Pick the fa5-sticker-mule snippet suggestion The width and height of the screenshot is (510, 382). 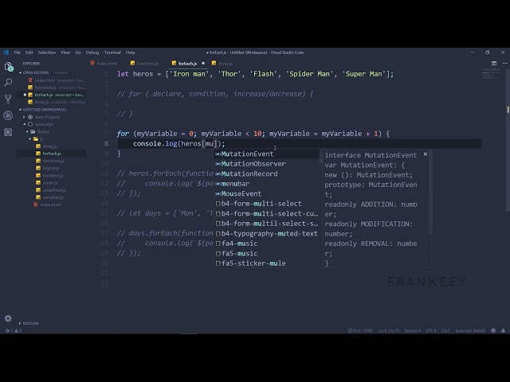pos(266,263)
